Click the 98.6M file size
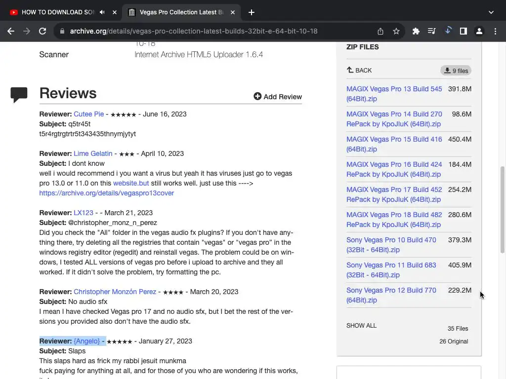The image size is (506, 379). click(x=462, y=114)
